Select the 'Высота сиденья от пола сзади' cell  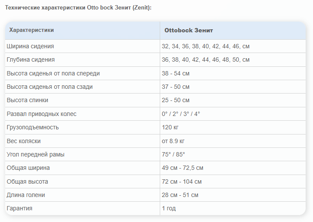[50, 87]
